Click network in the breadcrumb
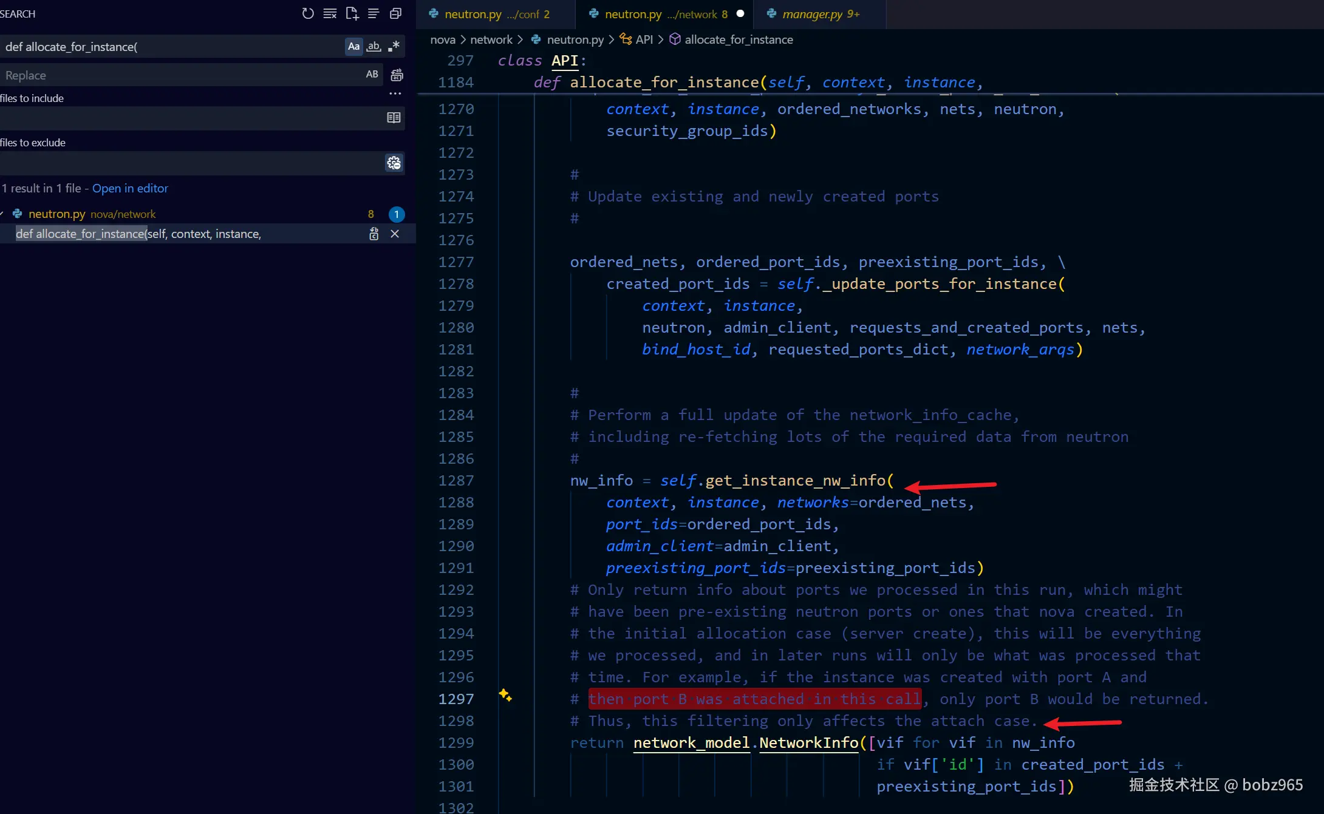The width and height of the screenshot is (1324, 814). pyautogui.click(x=491, y=39)
